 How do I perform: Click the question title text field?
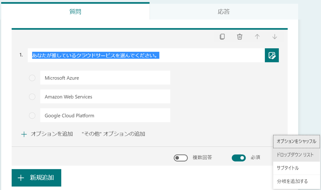point(146,56)
